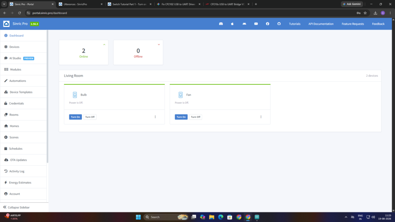Open Fan card three-dot options menu
This screenshot has width=395, height=222.
point(261,117)
